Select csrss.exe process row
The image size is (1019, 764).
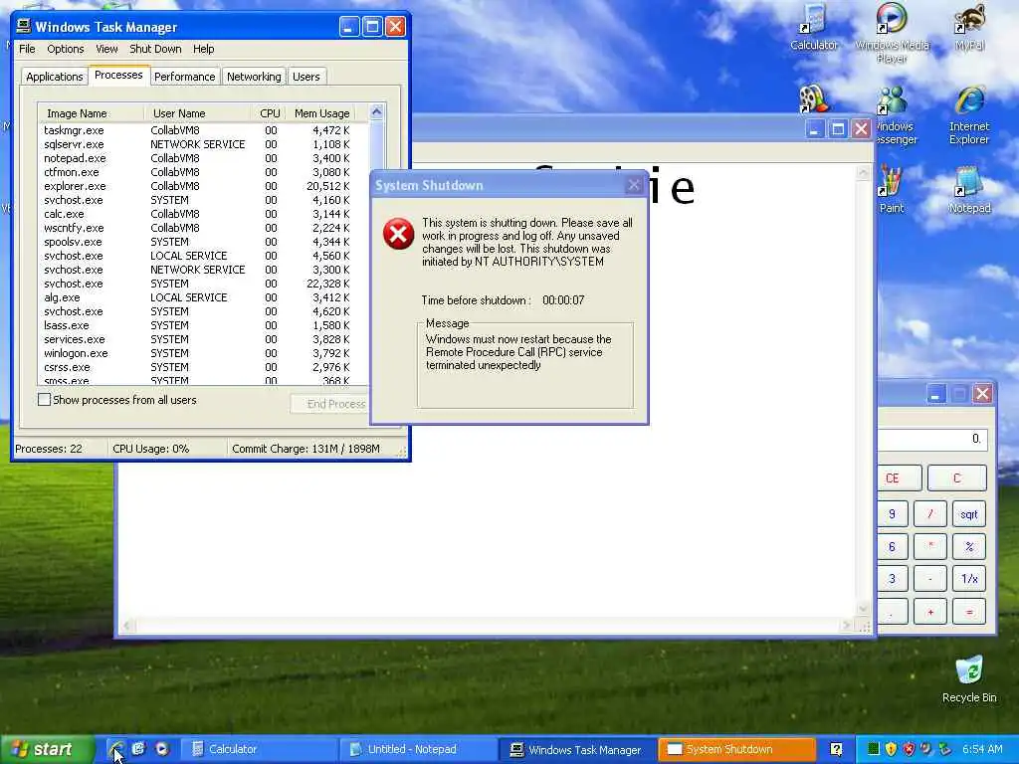pos(203,367)
